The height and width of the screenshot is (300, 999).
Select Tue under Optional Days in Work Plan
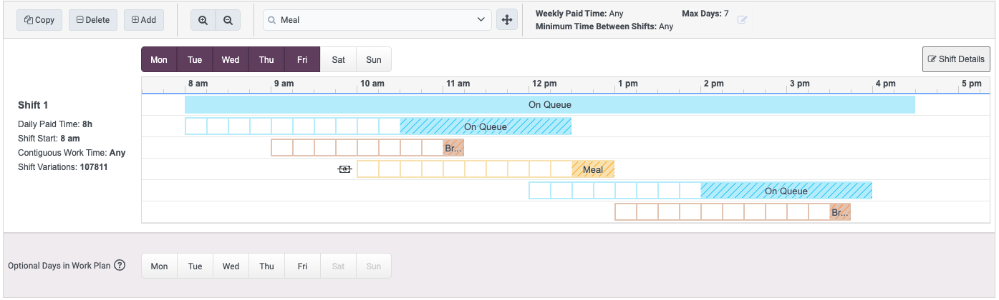click(195, 266)
